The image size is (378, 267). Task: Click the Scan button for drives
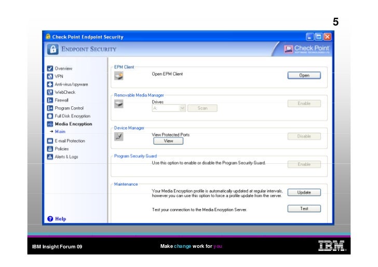click(203, 108)
